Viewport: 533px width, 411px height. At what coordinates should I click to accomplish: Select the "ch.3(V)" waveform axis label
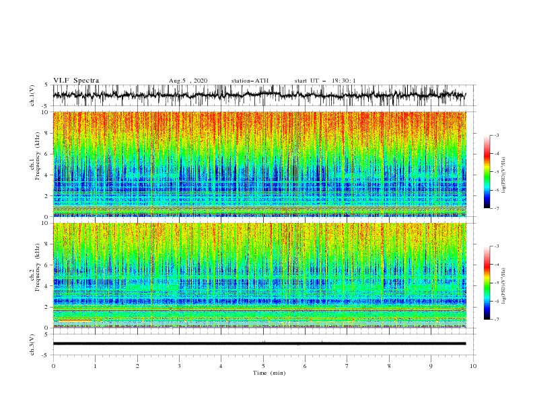coord(32,345)
